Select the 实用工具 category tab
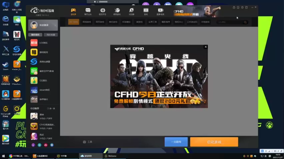 point(153,22)
